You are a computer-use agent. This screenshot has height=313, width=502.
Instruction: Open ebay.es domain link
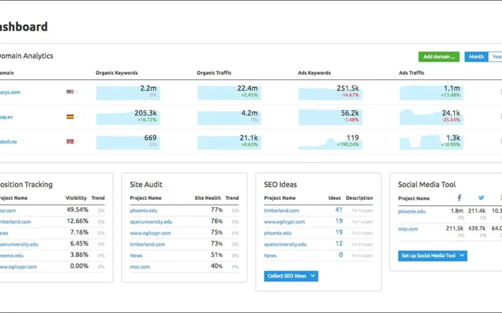click(6, 117)
